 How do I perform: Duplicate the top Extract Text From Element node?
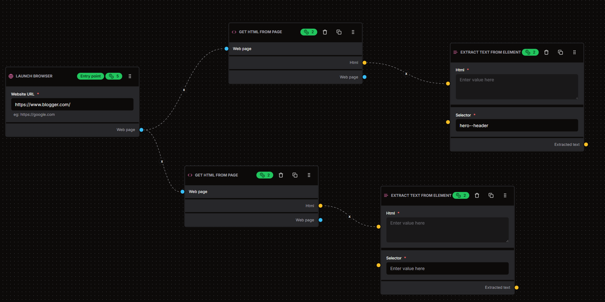[x=560, y=52]
